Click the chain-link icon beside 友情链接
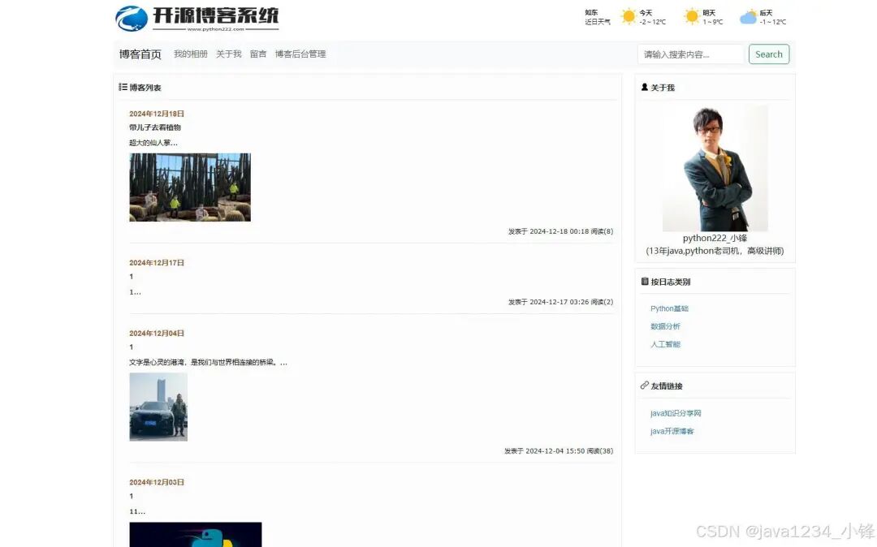Screen dimensions: 877x547 click(644, 385)
